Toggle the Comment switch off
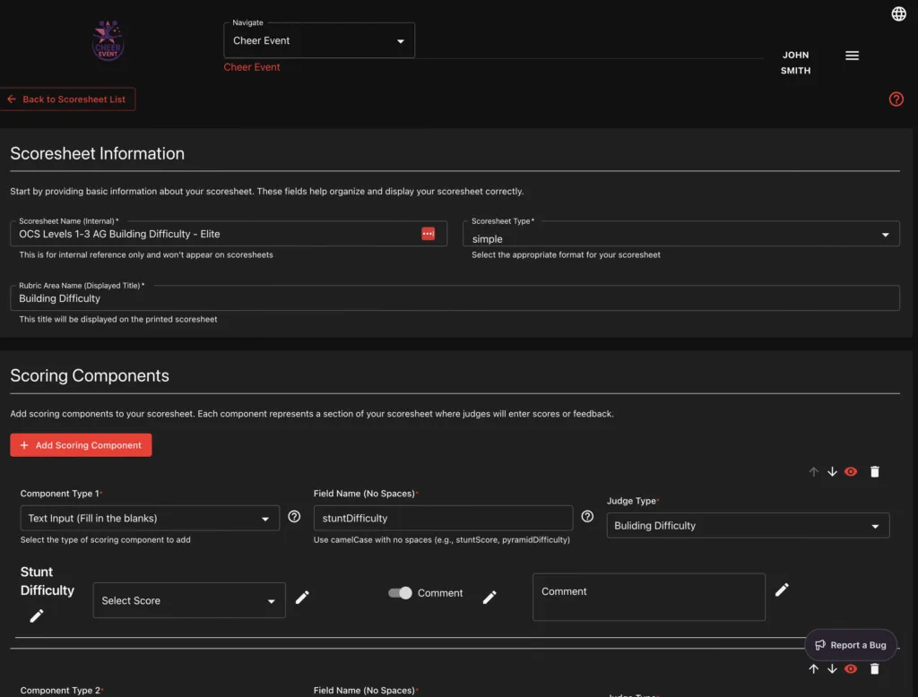This screenshot has width=918, height=697. (x=400, y=593)
